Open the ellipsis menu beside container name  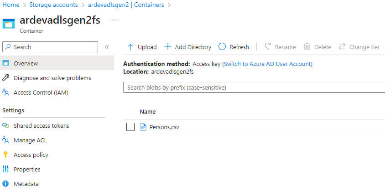pos(115,20)
